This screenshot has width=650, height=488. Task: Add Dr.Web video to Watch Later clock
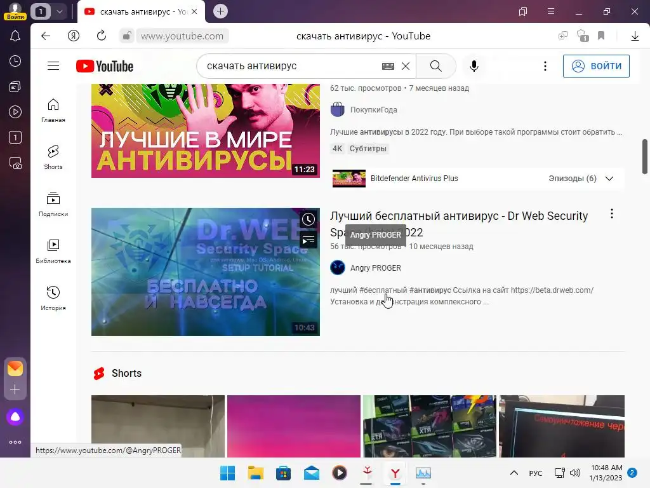(308, 219)
